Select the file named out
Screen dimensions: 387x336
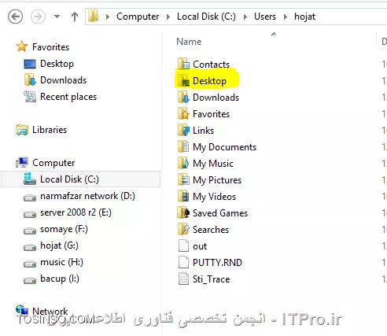200,246
